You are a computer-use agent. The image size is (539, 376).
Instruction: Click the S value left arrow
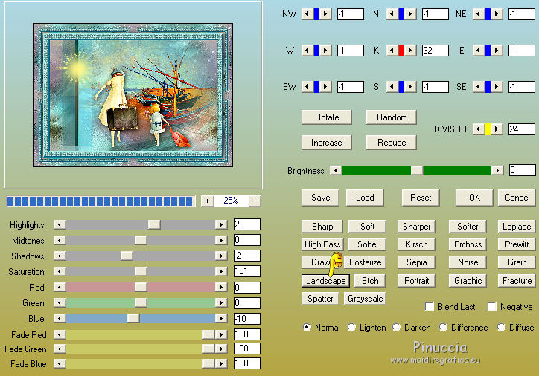(392, 87)
